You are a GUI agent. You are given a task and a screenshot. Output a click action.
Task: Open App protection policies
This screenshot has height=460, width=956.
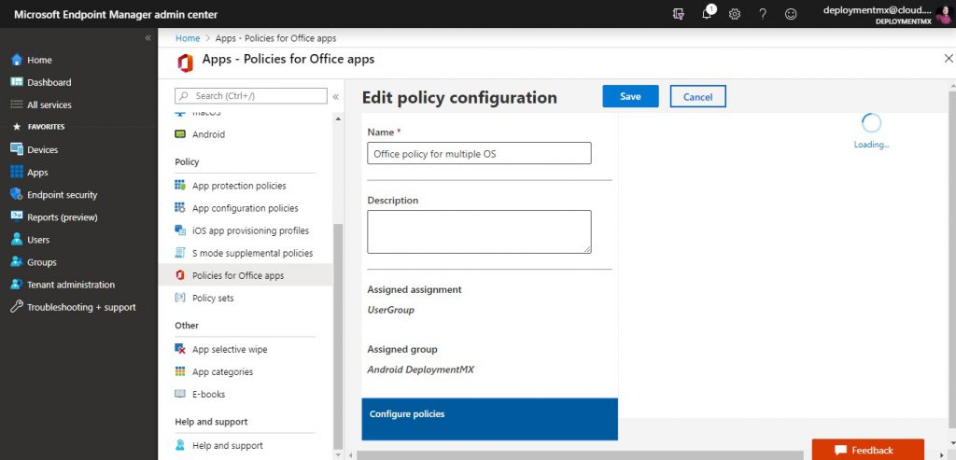238,186
